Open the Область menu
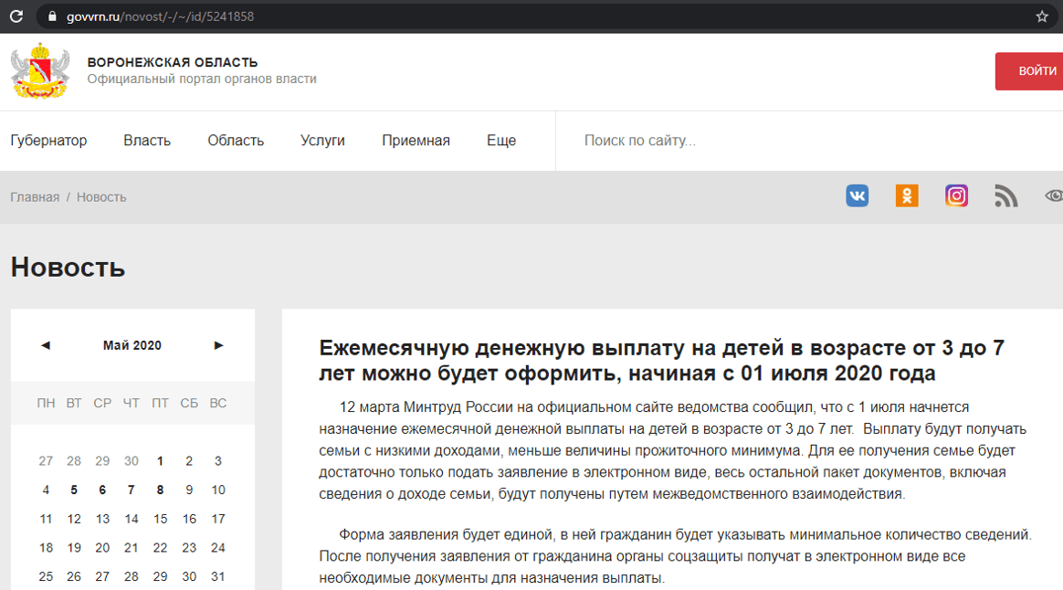This screenshot has height=590, width=1063. coord(236,141)
